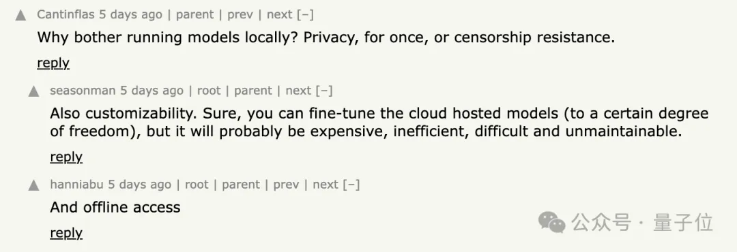Image resolution: width=737 pixels, height=252 pixels.
Task: Open seasonman user profile
Action: tap(83, 90)
